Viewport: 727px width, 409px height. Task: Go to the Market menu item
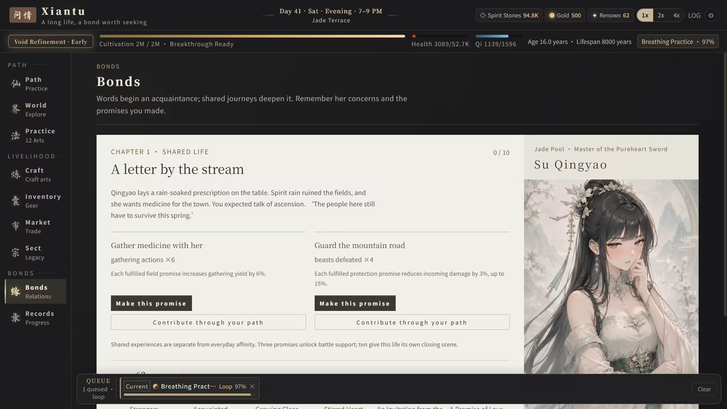35,226
